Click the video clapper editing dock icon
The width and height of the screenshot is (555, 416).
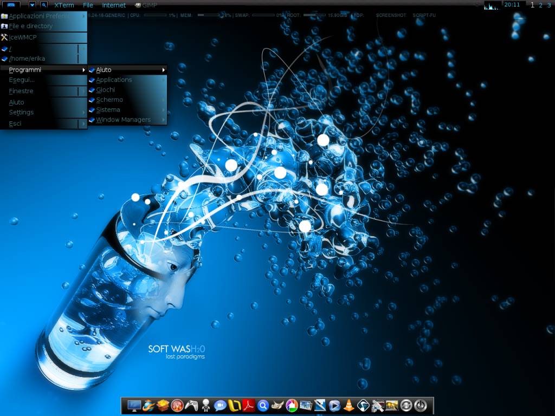[x=377, y=405]
